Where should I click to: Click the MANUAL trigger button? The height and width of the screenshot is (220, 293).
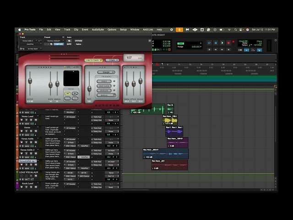pyautogui.click(x=106, y=95)
